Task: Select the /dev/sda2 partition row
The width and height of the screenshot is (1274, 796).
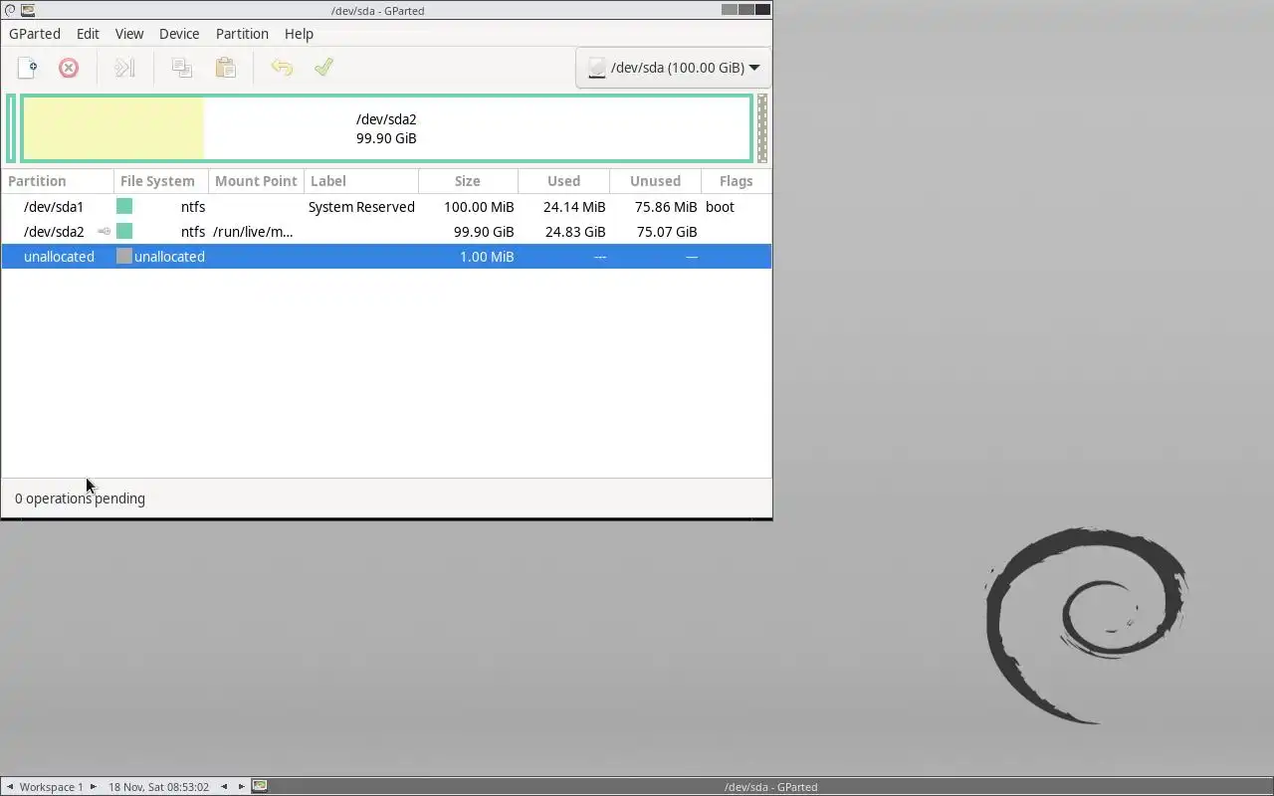Action: click(386, 232)
